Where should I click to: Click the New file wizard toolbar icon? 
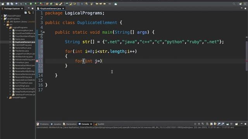3,4
